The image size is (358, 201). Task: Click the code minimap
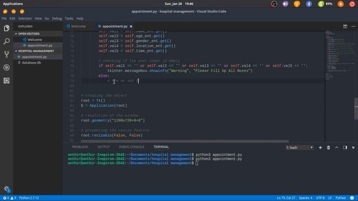(x=340, y=55)
